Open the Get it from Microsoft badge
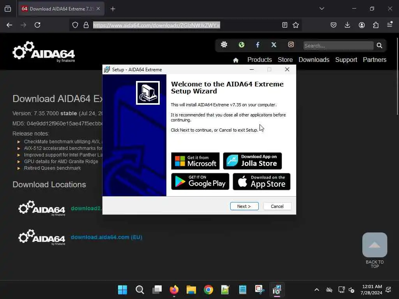 [x=195, y=161]
